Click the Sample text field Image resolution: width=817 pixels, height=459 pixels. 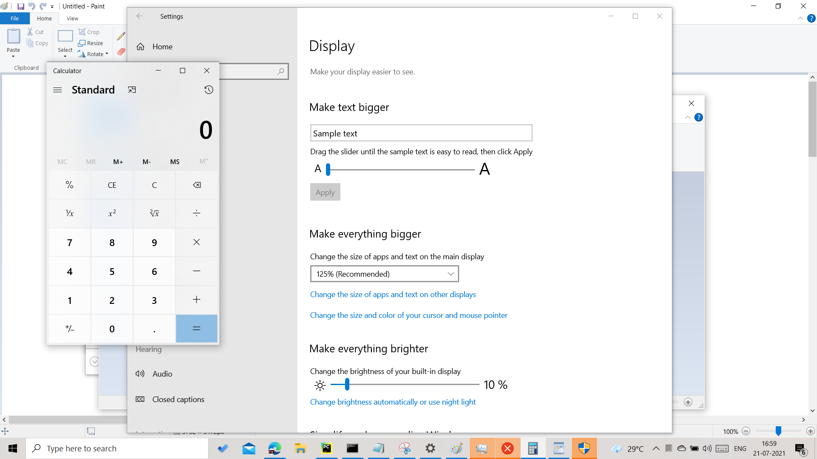click(x=421, y=133)
